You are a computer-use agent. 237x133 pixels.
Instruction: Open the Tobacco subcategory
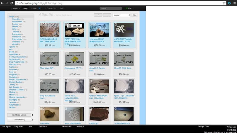coord(16,32)
